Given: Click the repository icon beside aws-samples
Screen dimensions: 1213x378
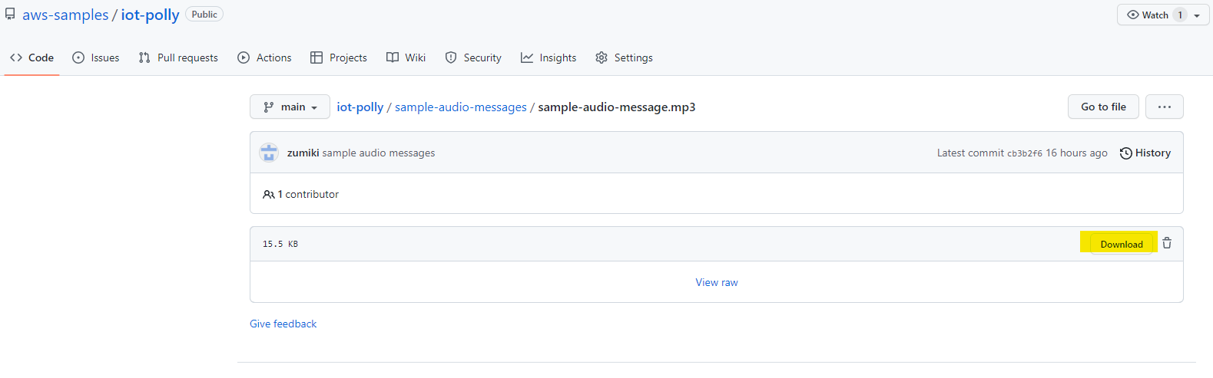Looking at the screenshot, I should (x=10, y=15).
